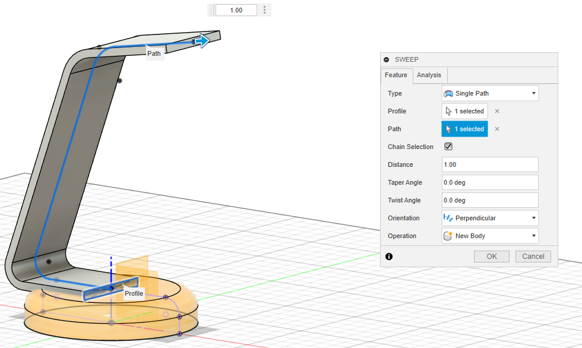Confirm the sweep with OK button
582x348 pixels.
point(491,257)
